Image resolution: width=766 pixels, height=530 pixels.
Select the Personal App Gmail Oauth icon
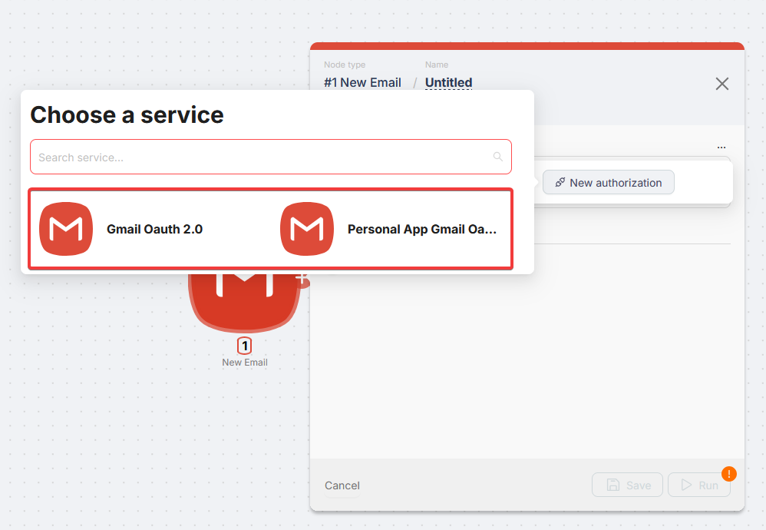pos(307,229)
